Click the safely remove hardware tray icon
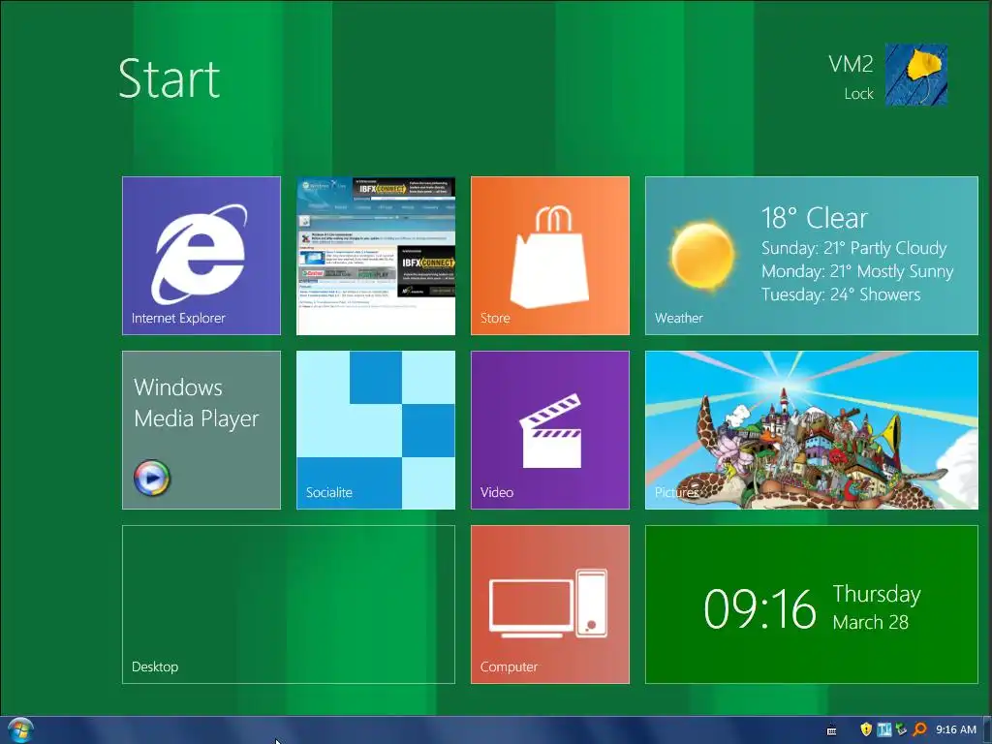This screenshot has height=744, width=992. [x=901, y=729]
